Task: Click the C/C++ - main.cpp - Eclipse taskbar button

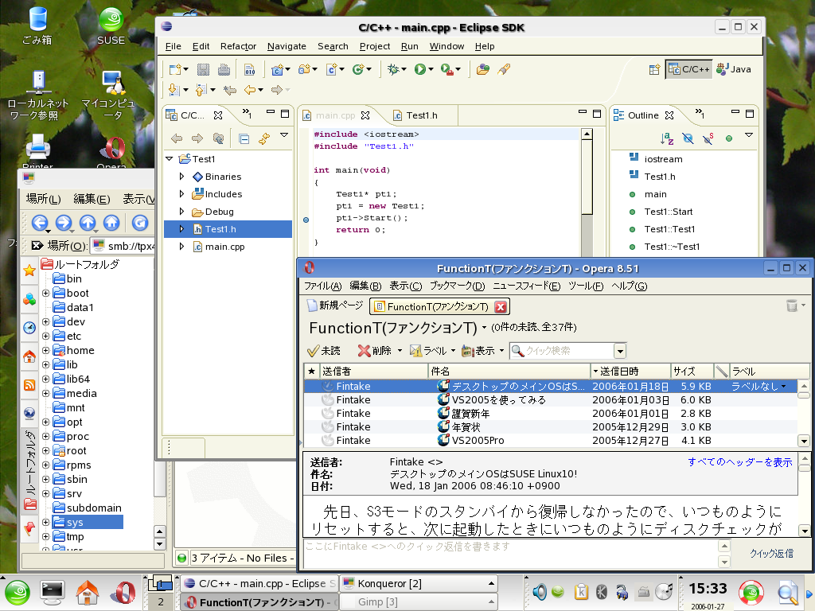Action: pyautogui.click(x=259, y=583)
